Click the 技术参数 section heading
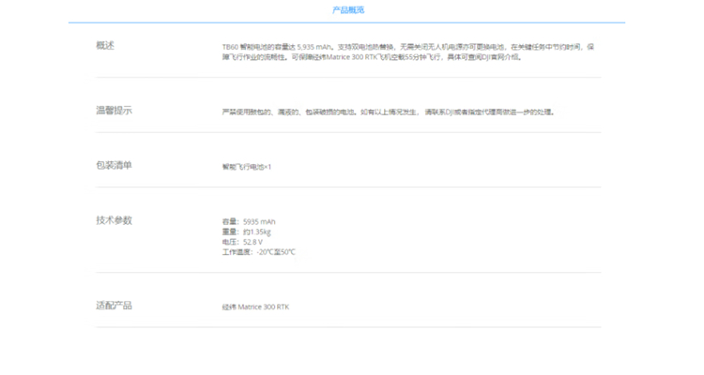The height and width of the screenshot is (375, 704). [x=114, y=220]
